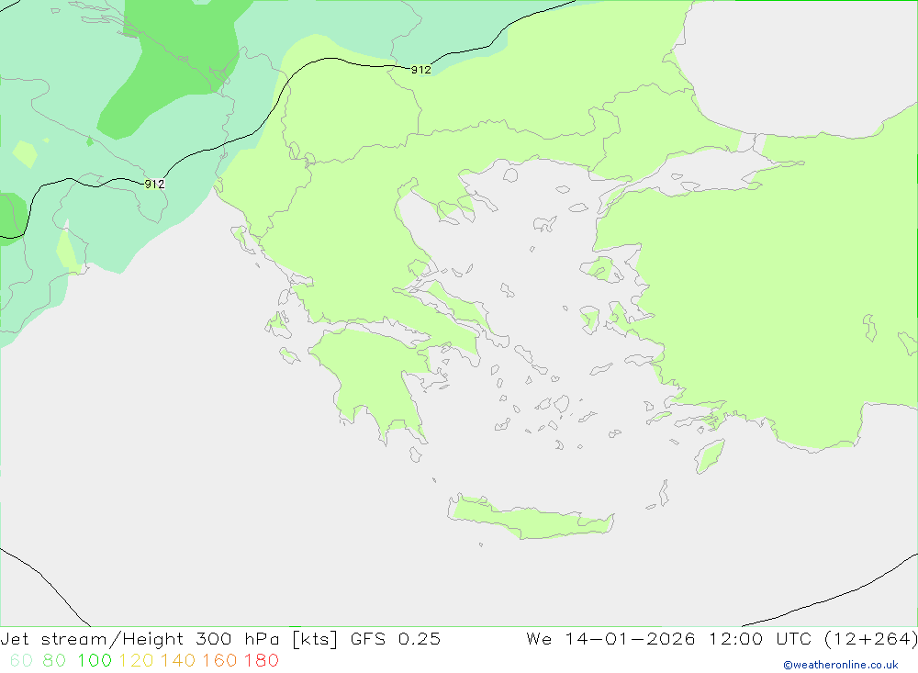Click the '[kts]' units label
918x673 pixels.
pos(315,638)
